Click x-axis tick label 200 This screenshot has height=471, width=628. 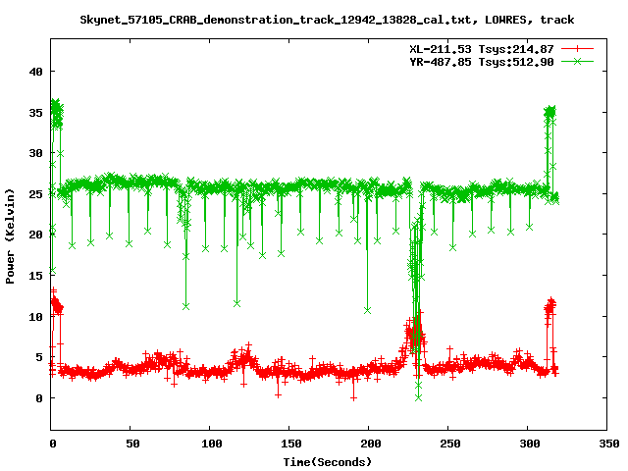[371, 444]
